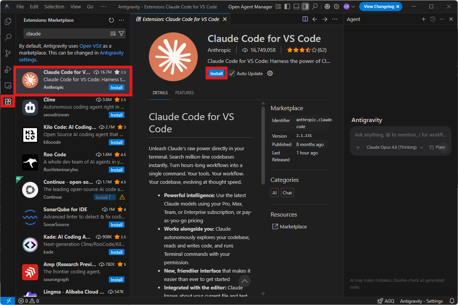Screen dimensions: 458x305
Task: Open the Open VSX link
Action: point(90,46)
